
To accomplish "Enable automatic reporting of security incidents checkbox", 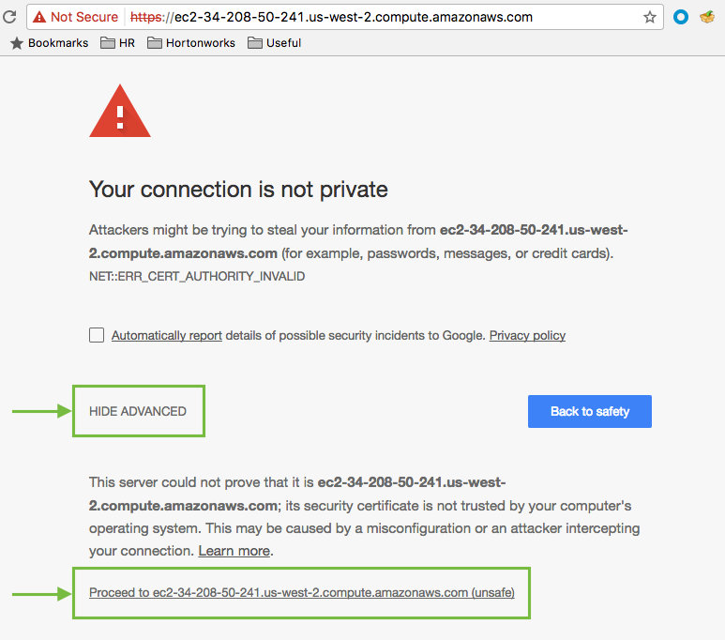I will [x=97, y=335].
